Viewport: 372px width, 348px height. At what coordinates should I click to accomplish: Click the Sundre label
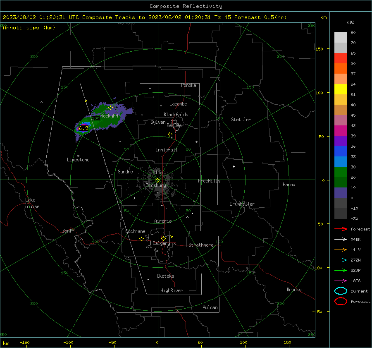coord(125,172)
